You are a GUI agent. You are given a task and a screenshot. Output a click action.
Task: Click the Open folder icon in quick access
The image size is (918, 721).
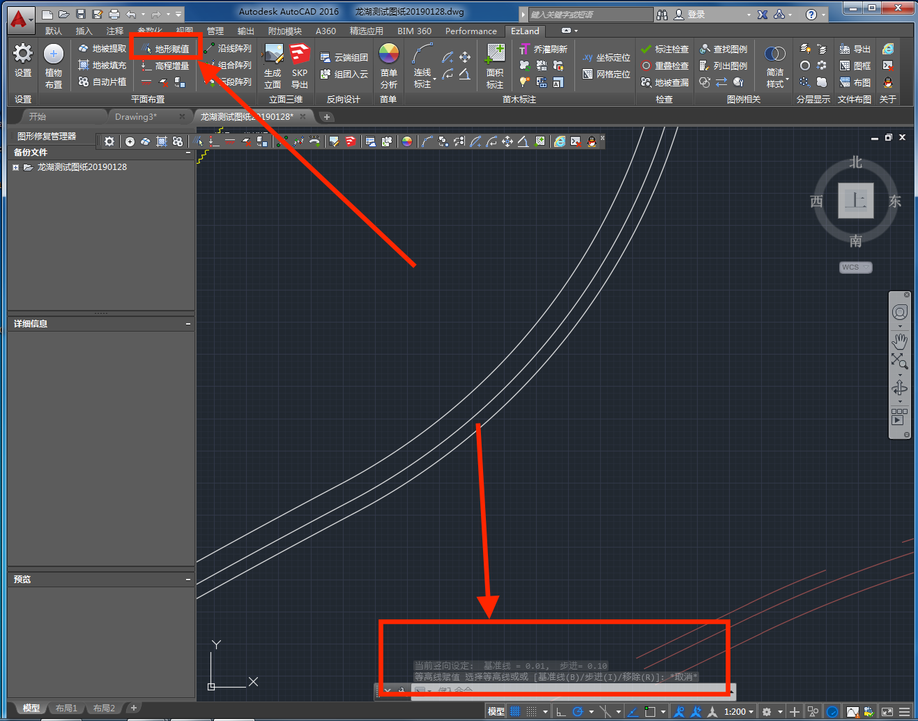pyautogui.click(x=63, y=14)
